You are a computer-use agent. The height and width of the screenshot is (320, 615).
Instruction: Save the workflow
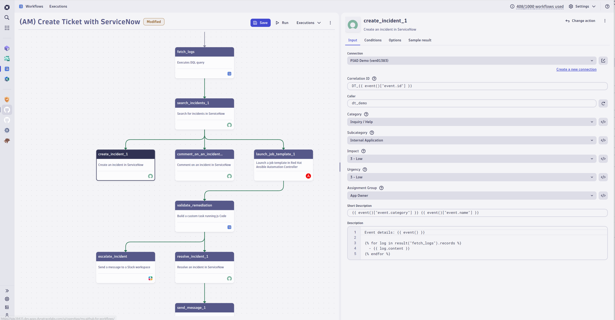261,23
